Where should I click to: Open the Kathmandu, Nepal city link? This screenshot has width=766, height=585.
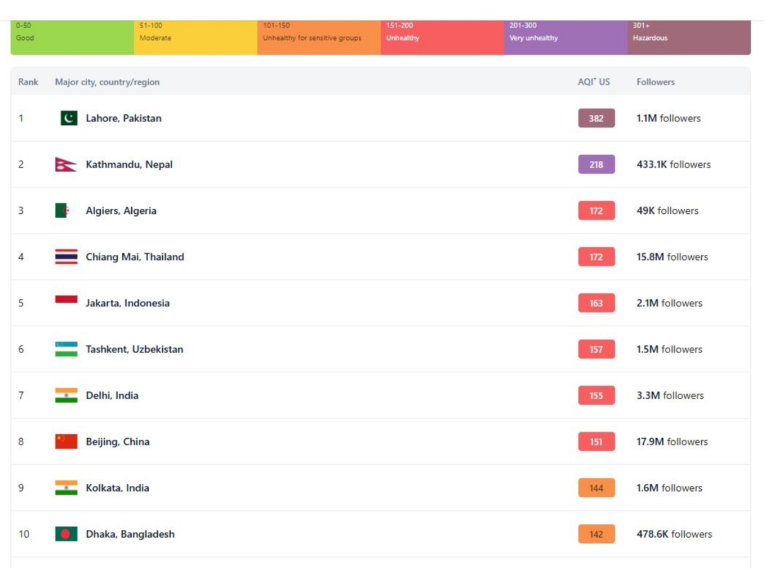(x=129, y=164)
